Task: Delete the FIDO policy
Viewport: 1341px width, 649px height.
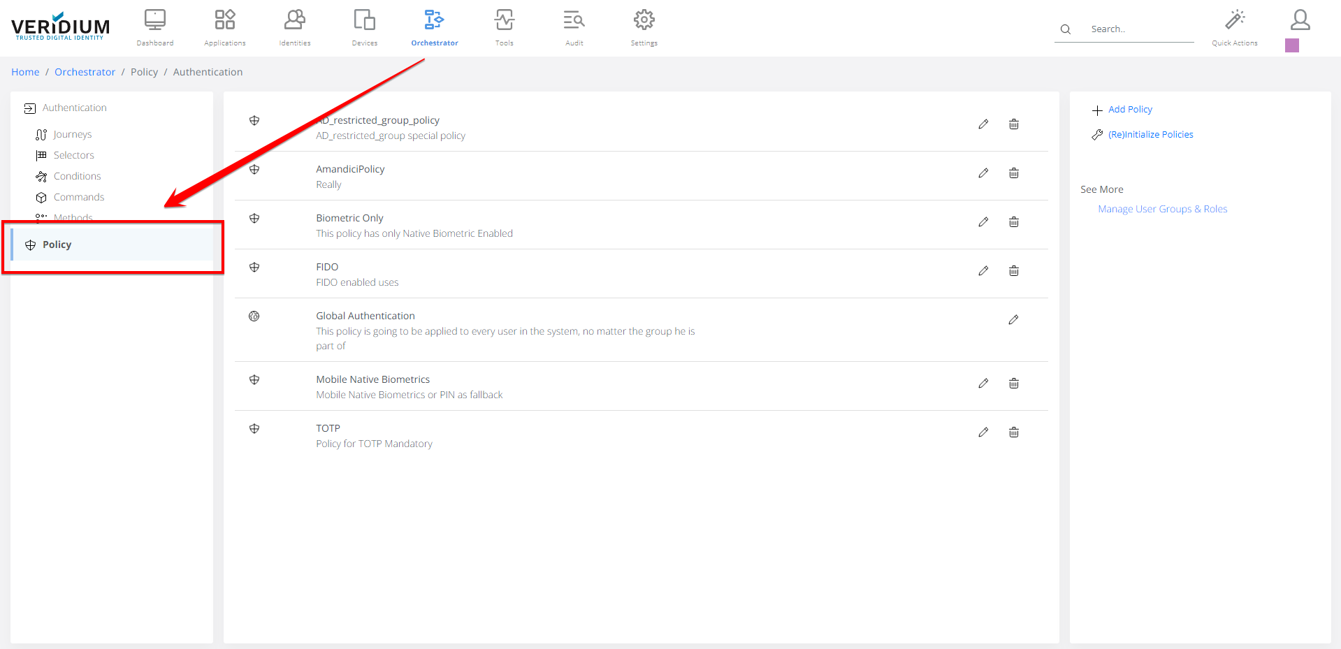Action: click(x=1013, y=271)
